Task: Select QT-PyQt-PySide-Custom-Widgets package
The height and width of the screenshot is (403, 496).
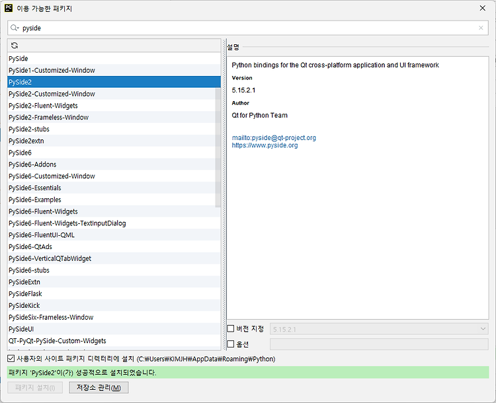Action: (x=114, y=341)
